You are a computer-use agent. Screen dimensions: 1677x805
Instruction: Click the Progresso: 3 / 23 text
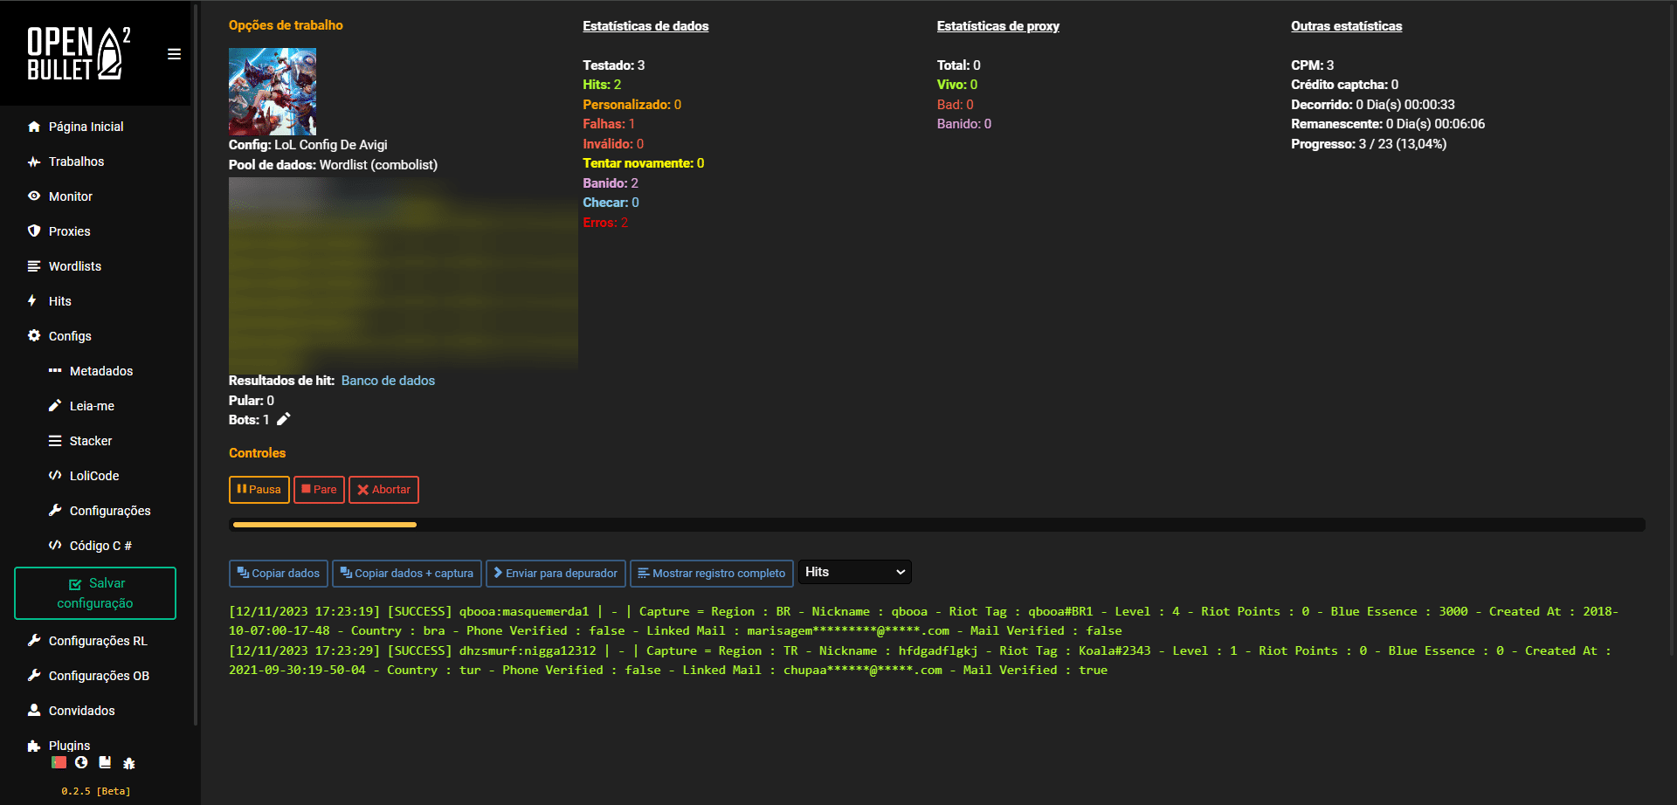[x=1369, y=144]
